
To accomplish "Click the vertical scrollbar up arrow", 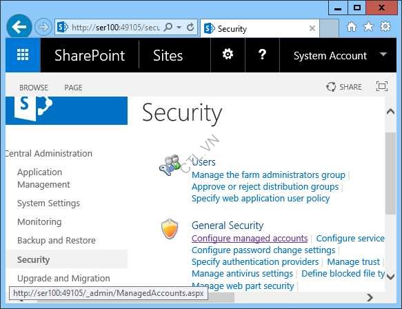I will pyautogui.click(x=390, y=112).
